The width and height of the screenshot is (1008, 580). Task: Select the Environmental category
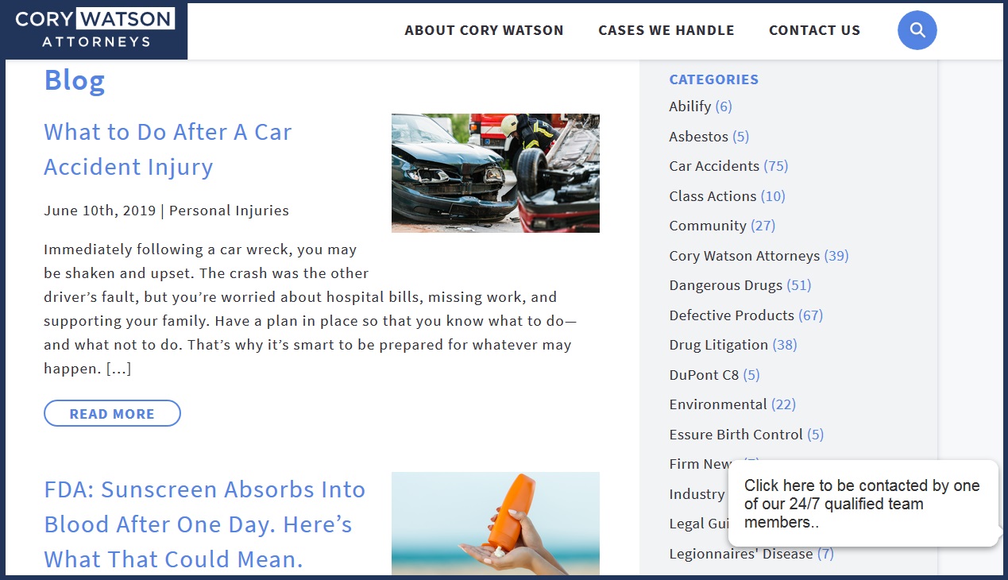[718, 404]
